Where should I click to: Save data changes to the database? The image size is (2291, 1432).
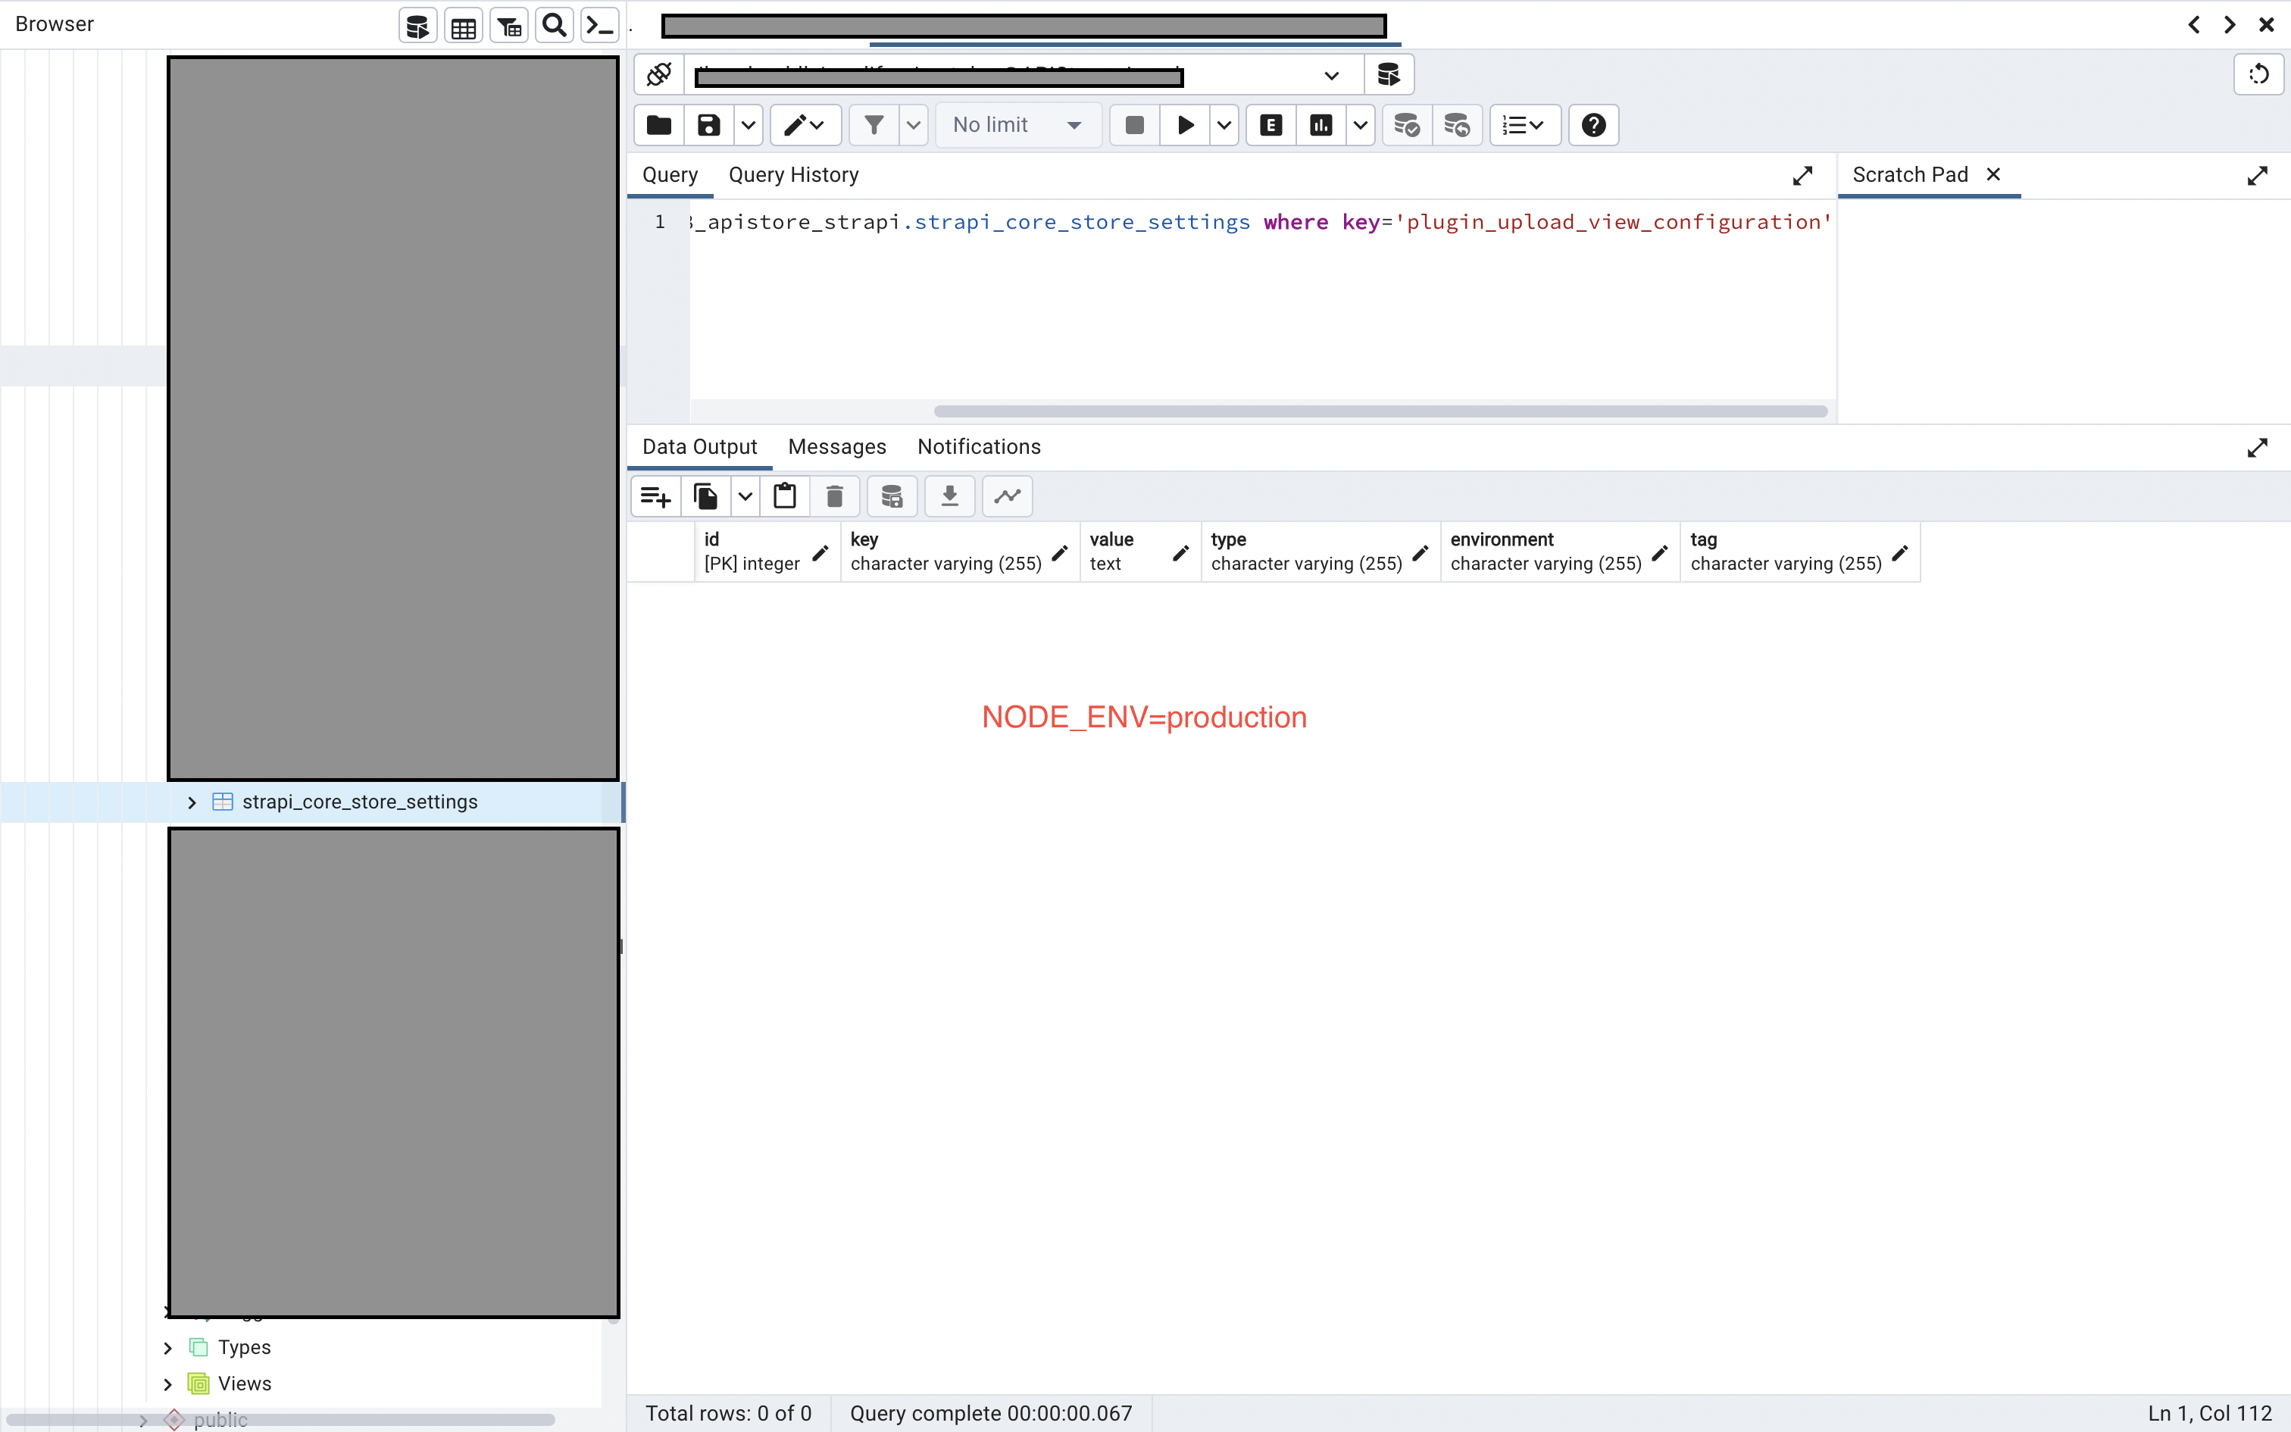891,496
